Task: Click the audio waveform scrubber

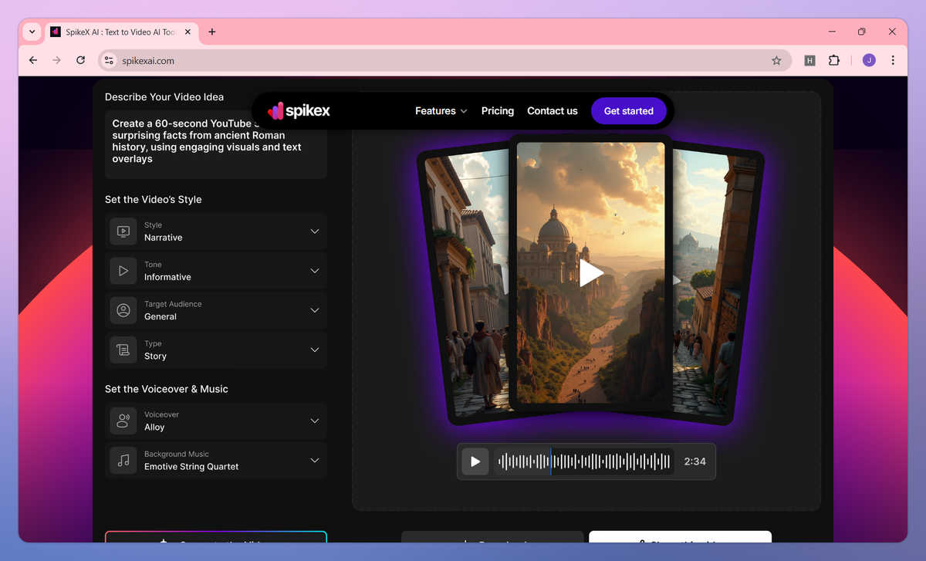Action: tap(584, 461)
